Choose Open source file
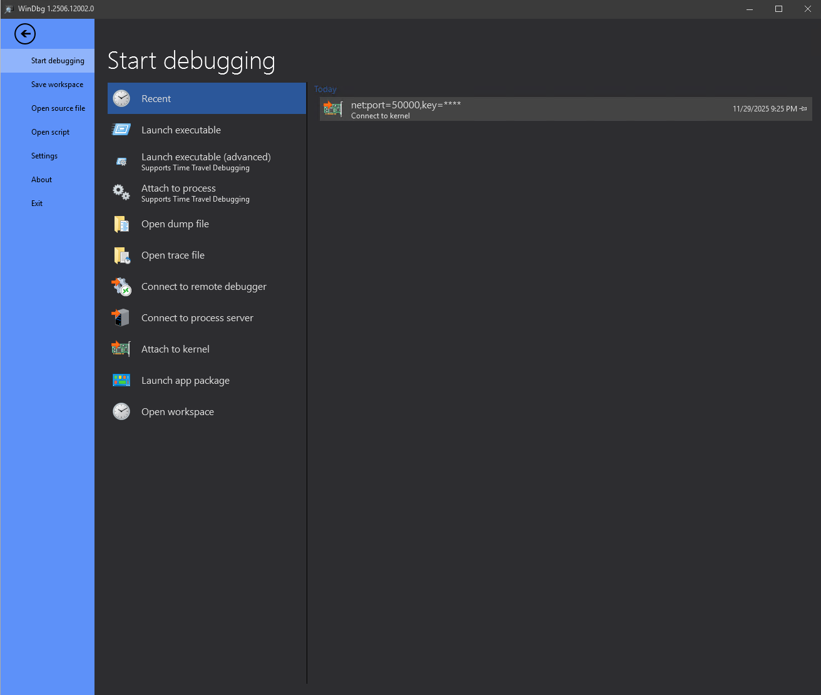Screen dimensions: 821x695 click(x=58, y=108)
